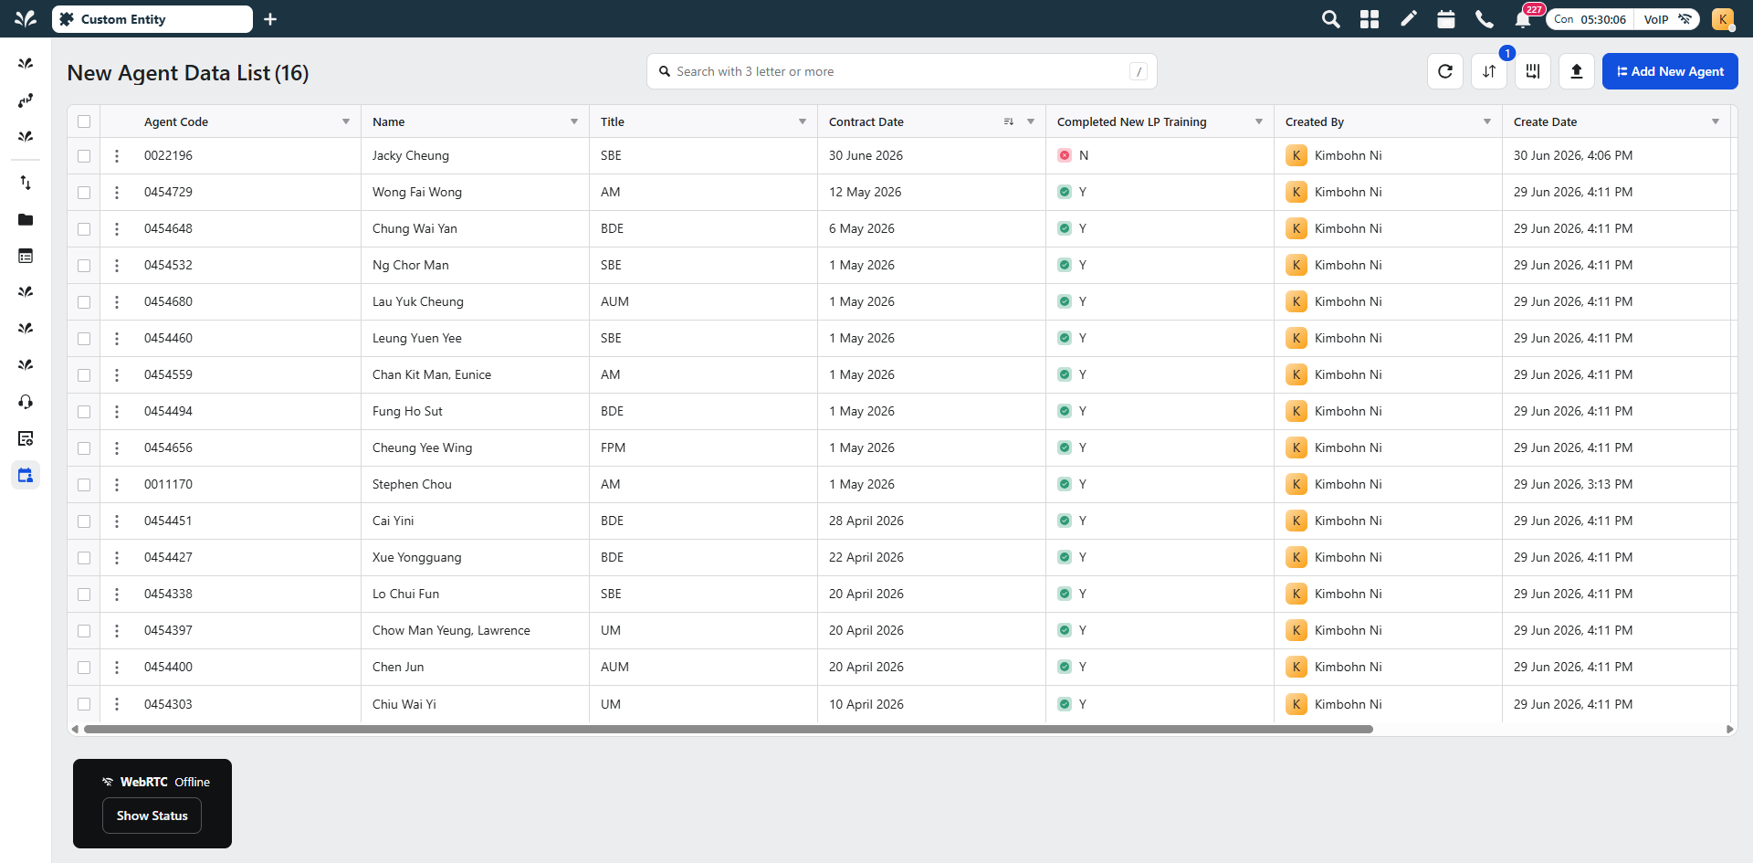The height and width of the screenshot is (863, 1753).
Task: Click the Contract Date sort indicator icon
Action: pyautogui.click(x=1009, y=121)
